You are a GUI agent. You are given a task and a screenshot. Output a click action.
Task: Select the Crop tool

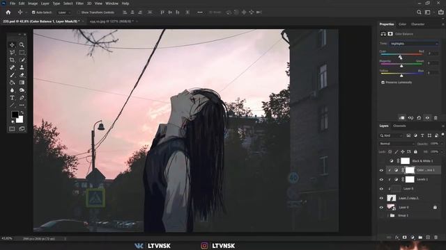coord(12,60)
